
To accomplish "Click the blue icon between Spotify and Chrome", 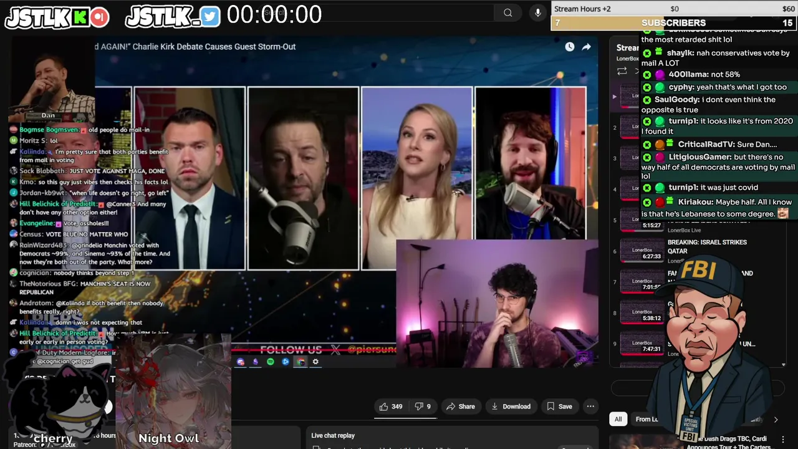I will [x=286, y=362].
